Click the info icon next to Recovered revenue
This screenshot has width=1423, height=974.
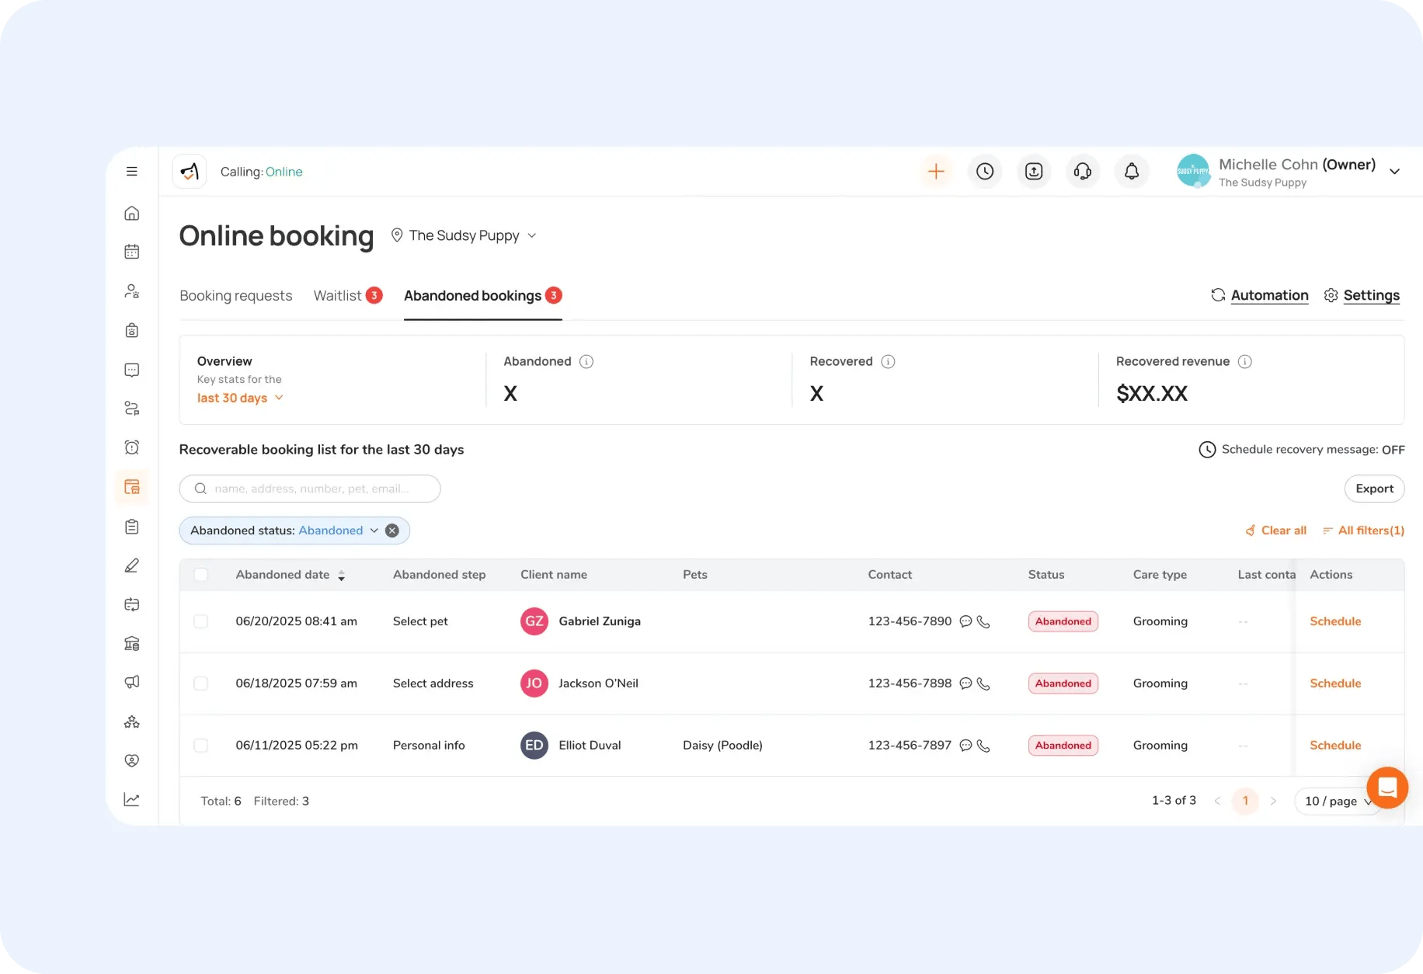(1244, 362)
